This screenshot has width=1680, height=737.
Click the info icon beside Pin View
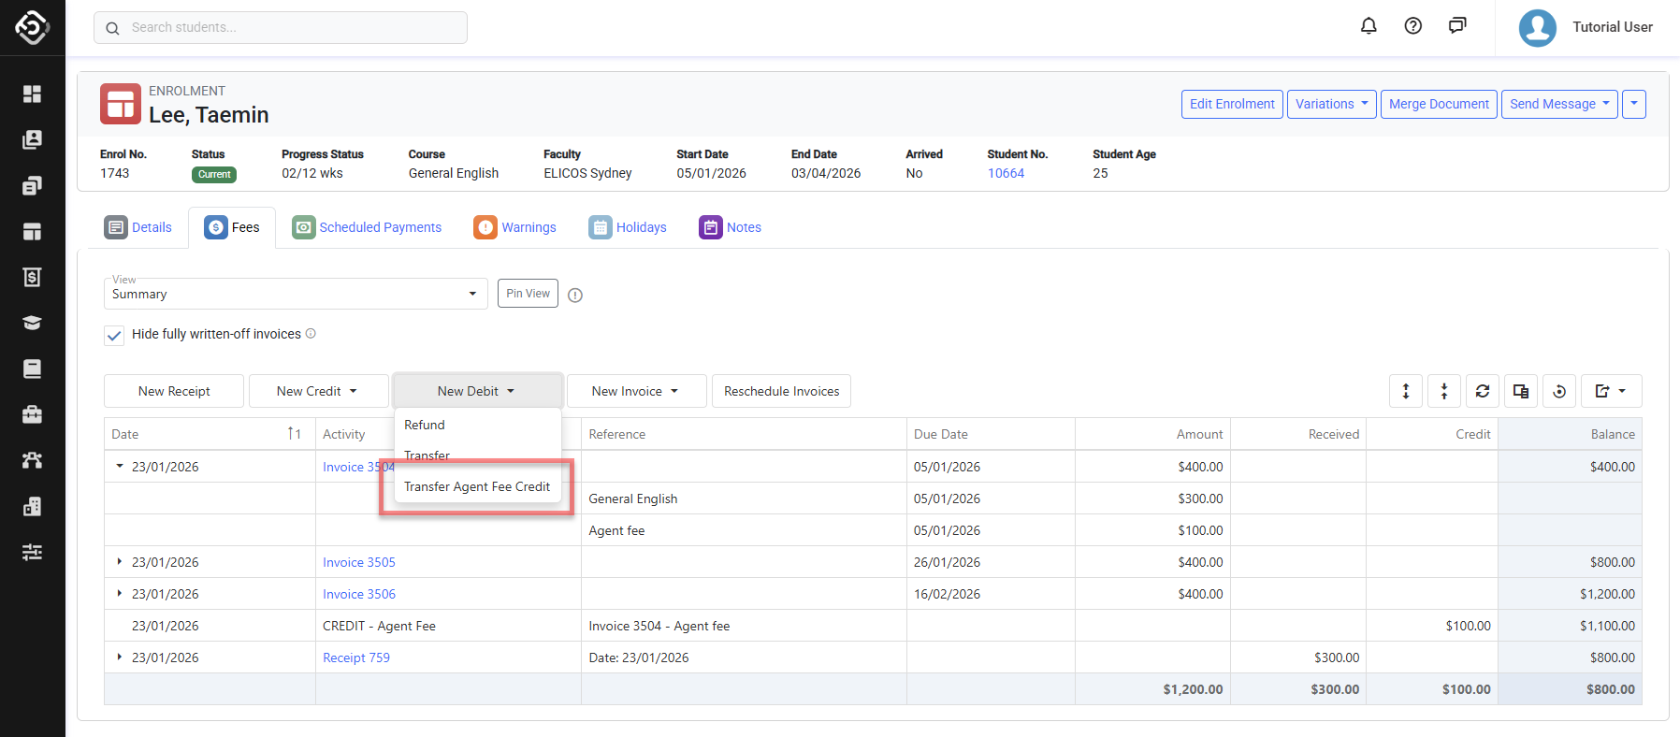575,296
